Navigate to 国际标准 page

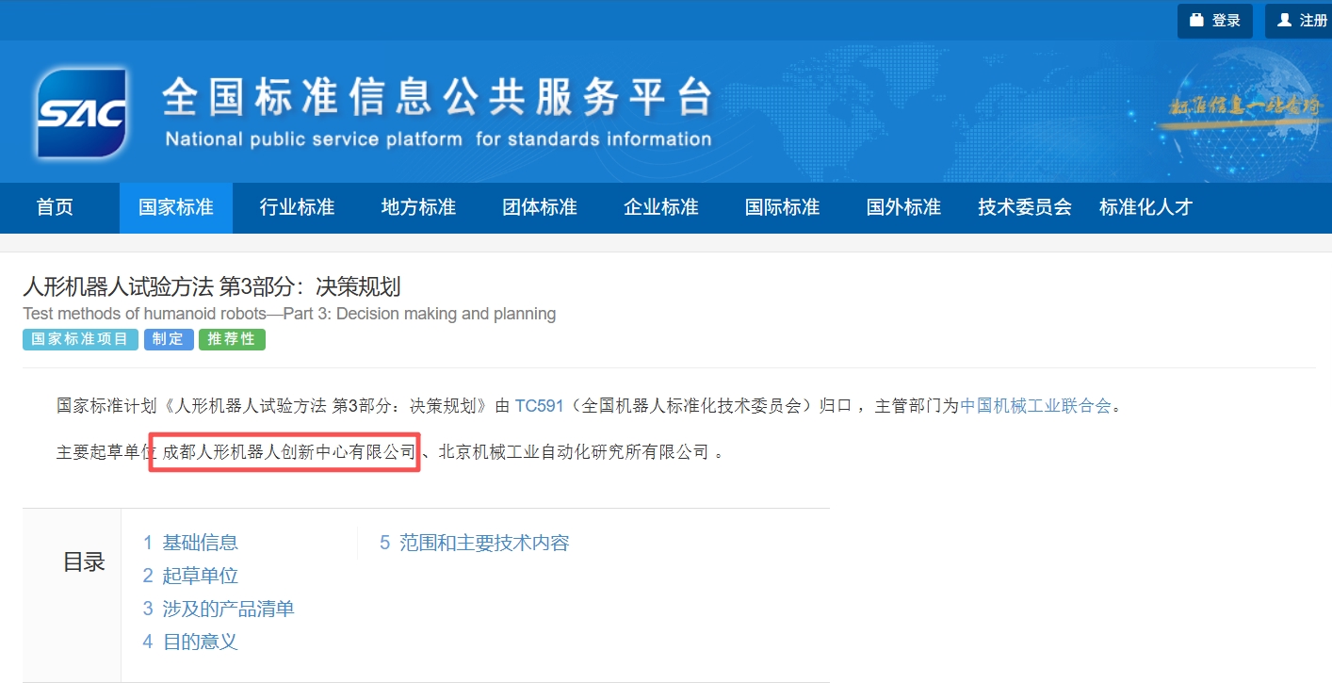(783, 207)
